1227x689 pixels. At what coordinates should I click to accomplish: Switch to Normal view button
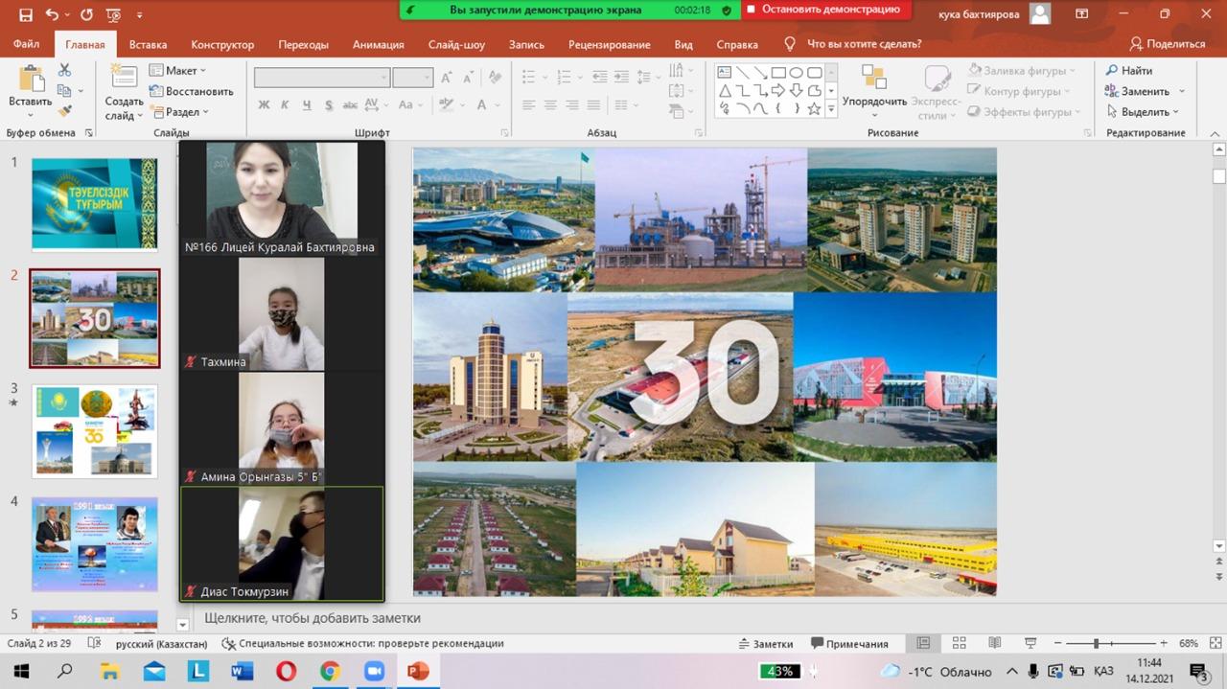923,643
